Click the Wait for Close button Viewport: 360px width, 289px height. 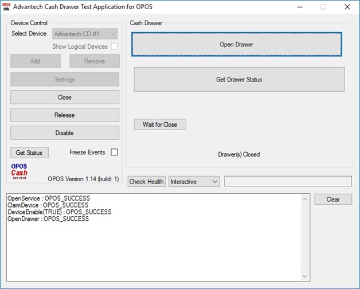click(160, 124)
